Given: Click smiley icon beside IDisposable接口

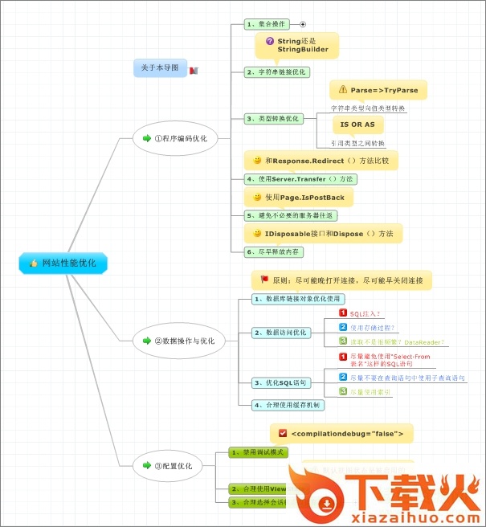Looking at the screenshot, I should (257, 233).
